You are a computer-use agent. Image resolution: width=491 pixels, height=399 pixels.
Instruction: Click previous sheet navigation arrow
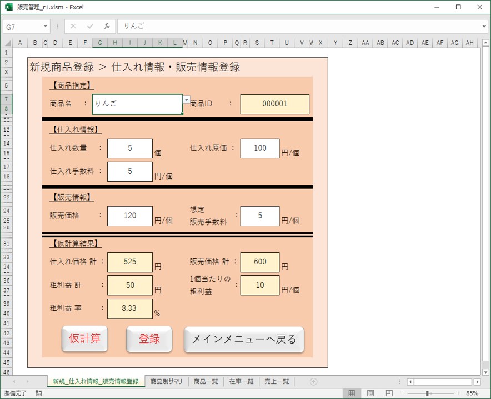pos(14,381)
